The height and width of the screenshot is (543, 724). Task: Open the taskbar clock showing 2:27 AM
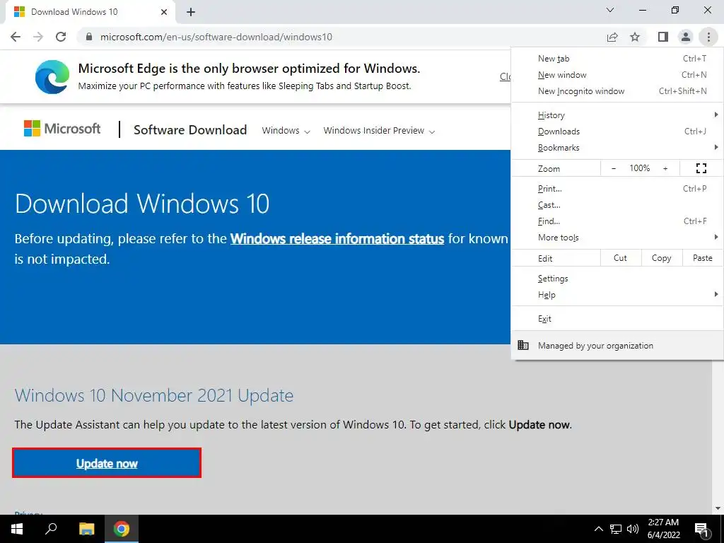point(663,529)
